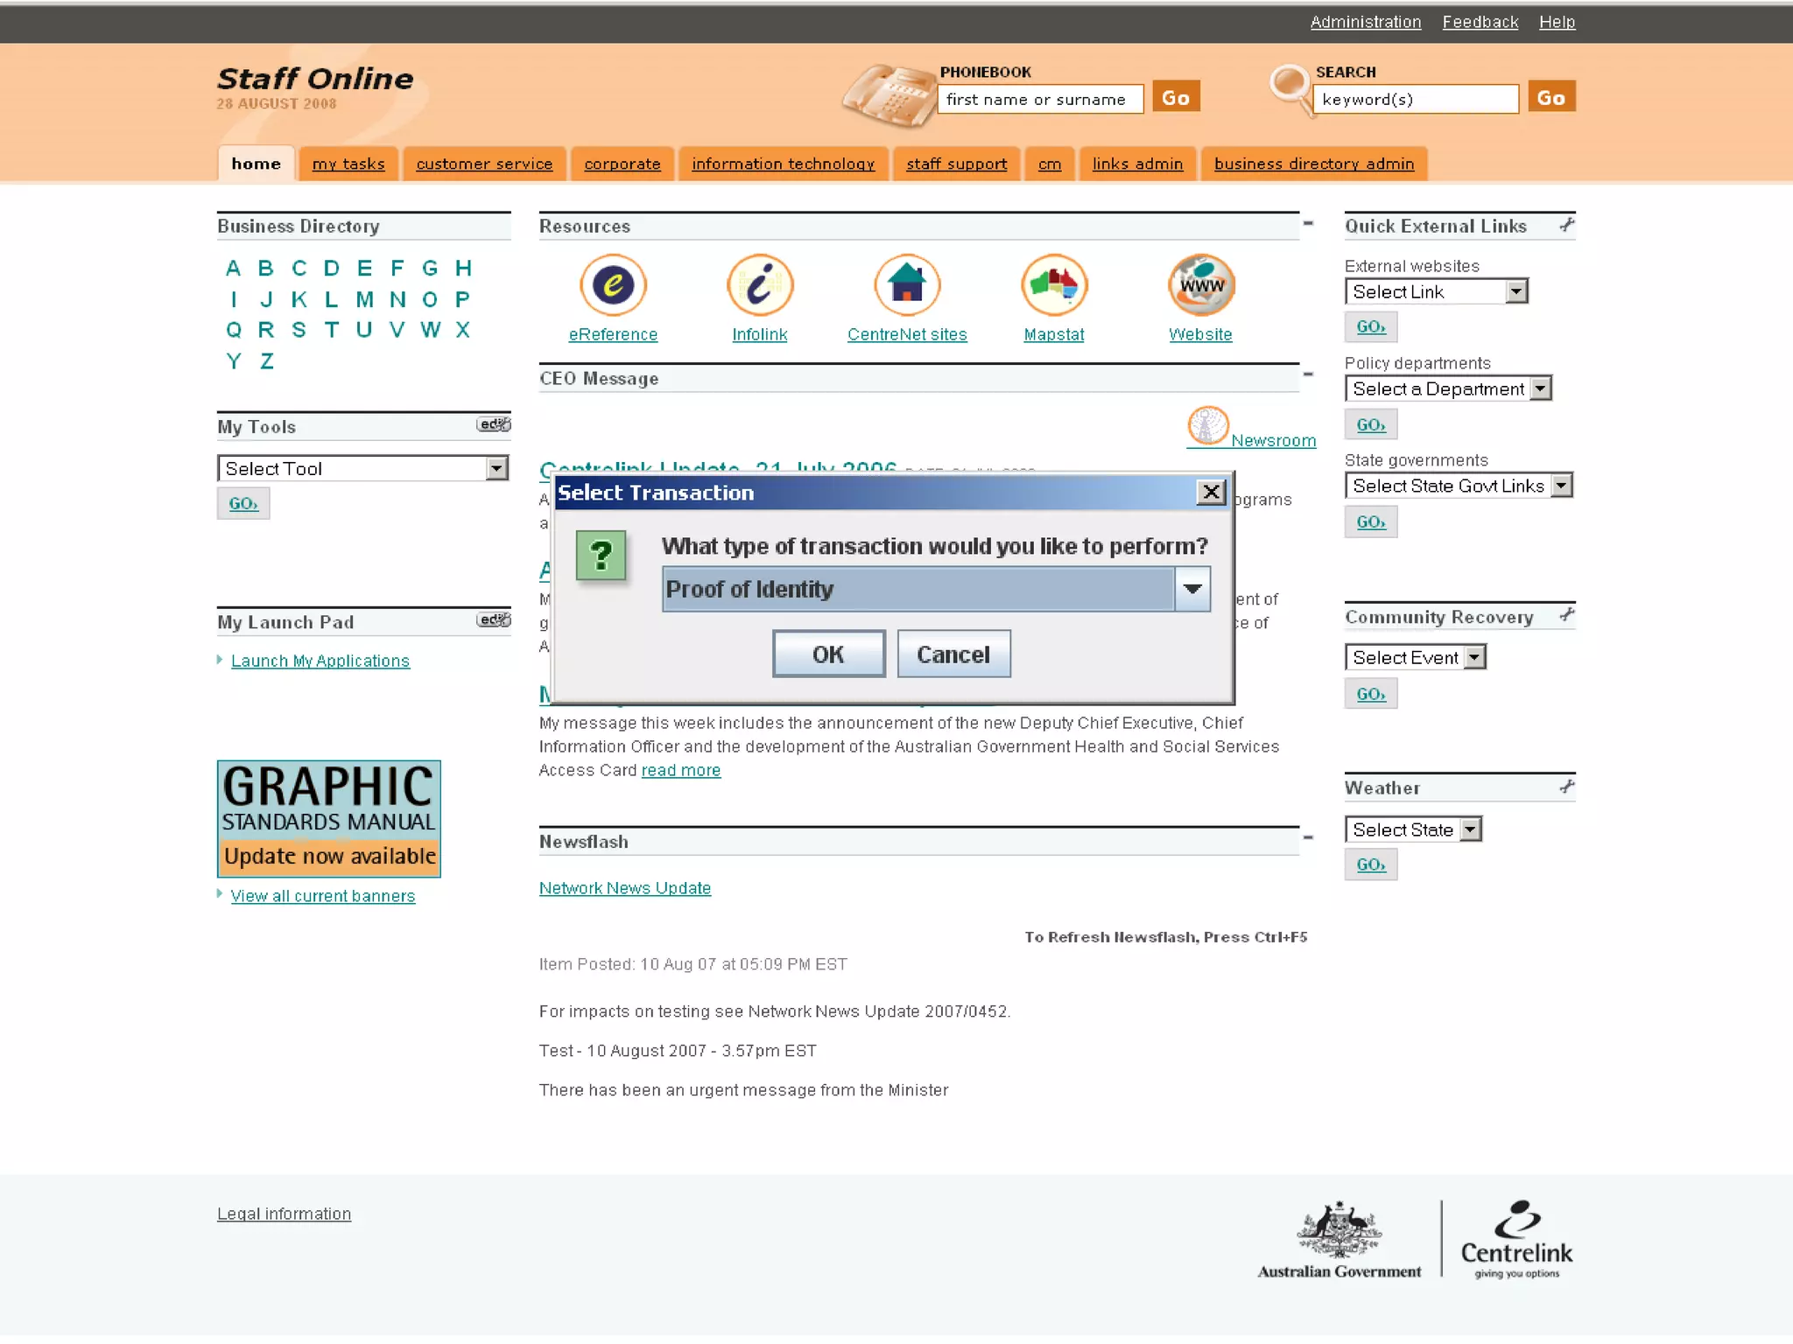Open the Select Tool dropdown
The height and width of the screenshot is (1344, 1793).
pos(497,468)
